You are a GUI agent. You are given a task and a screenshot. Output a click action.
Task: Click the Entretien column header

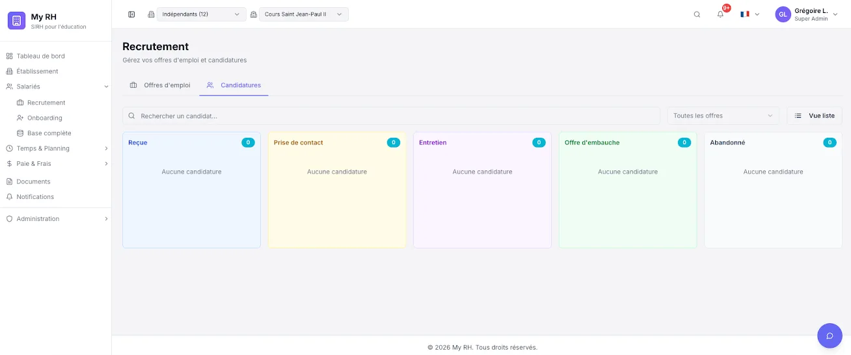point(433,142)
